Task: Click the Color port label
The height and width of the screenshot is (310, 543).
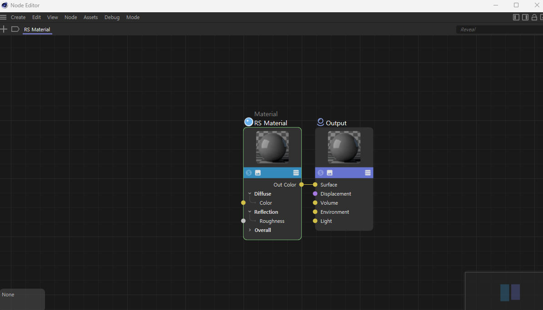Action: (266, 203)
